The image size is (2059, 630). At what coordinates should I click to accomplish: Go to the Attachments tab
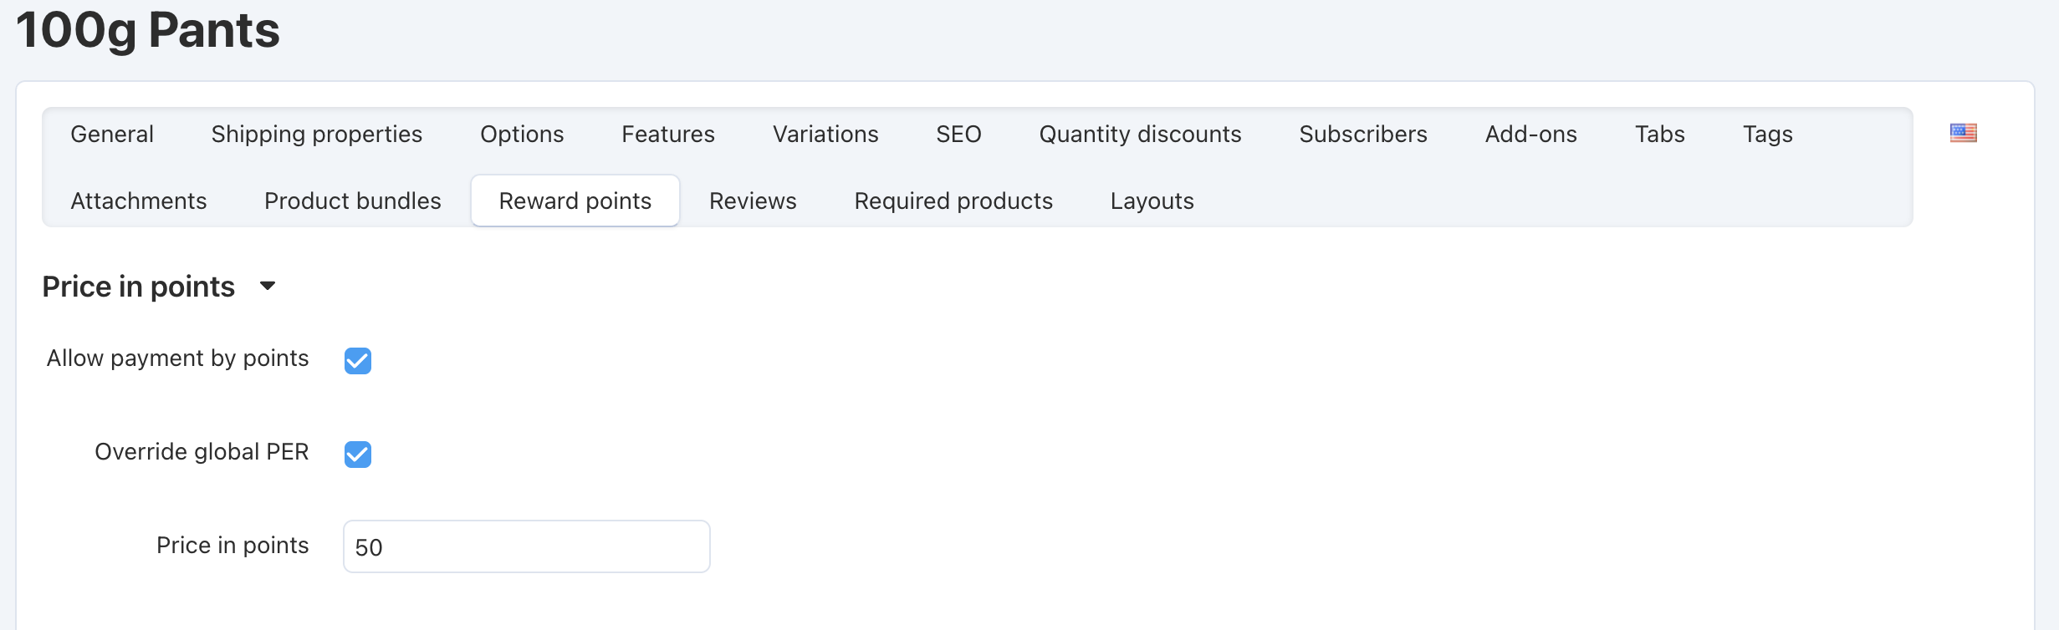139,201
